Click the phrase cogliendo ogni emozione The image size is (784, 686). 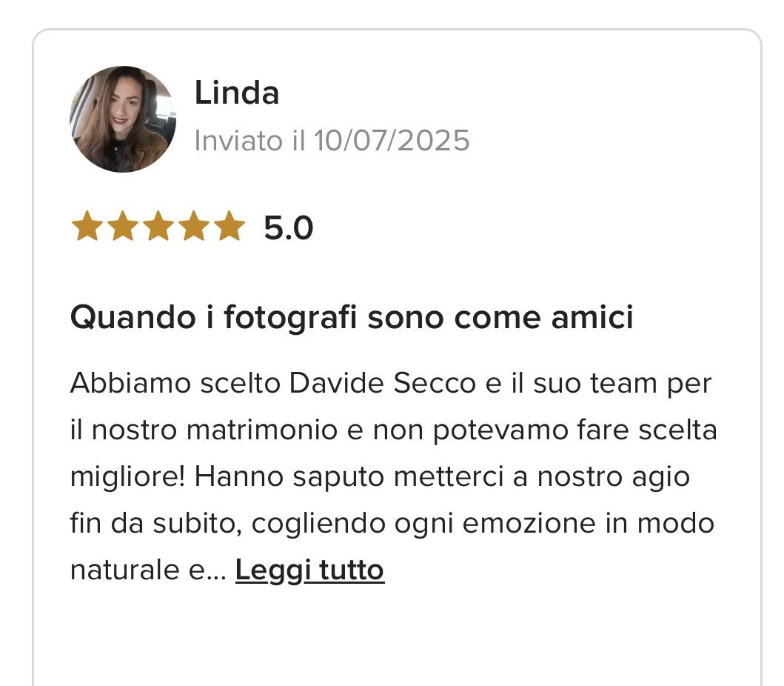pyautogui.click(x=423, y=523)
